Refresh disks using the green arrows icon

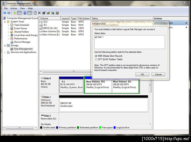[35, 13]
